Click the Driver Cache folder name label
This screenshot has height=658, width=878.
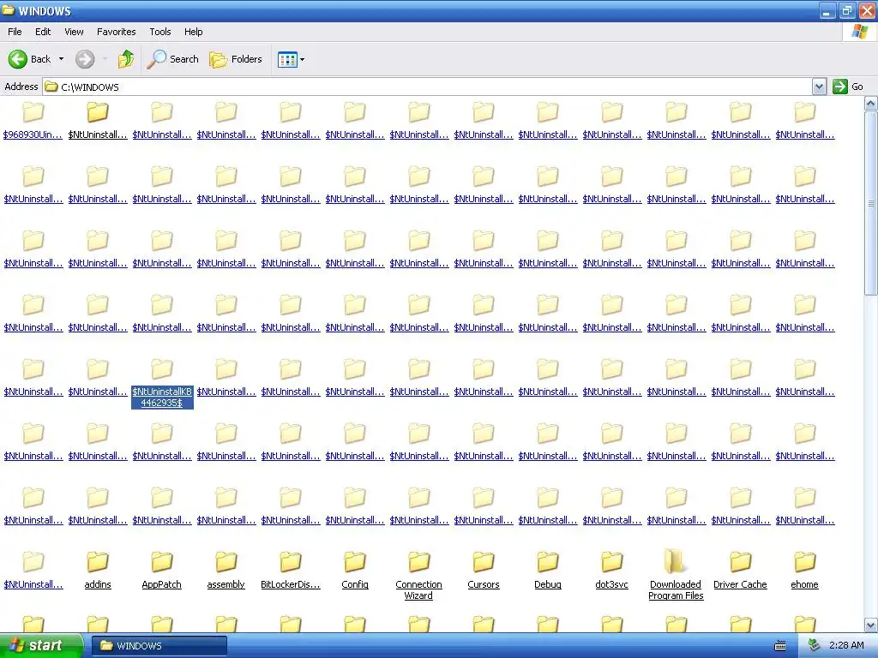[740, 584]
